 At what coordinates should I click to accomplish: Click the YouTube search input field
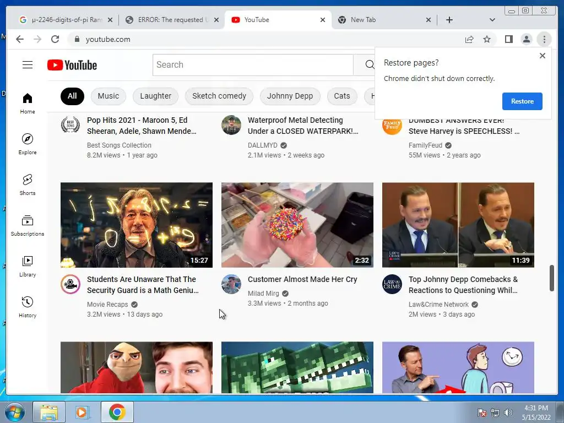point(253,65)
